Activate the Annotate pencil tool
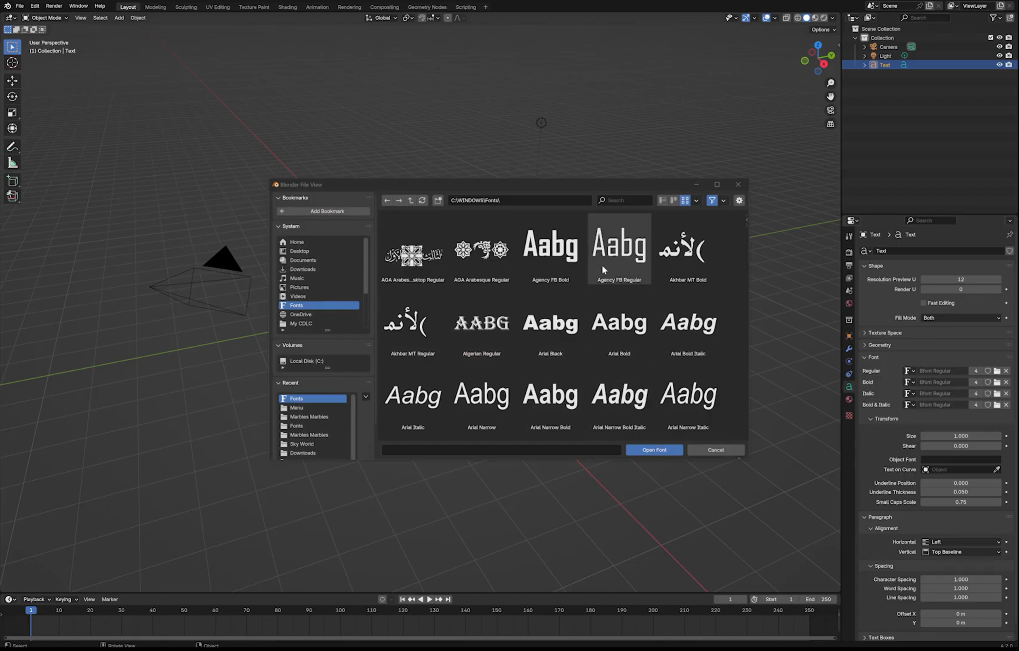Screen dimensions: 1019x651 pos(12,147)
